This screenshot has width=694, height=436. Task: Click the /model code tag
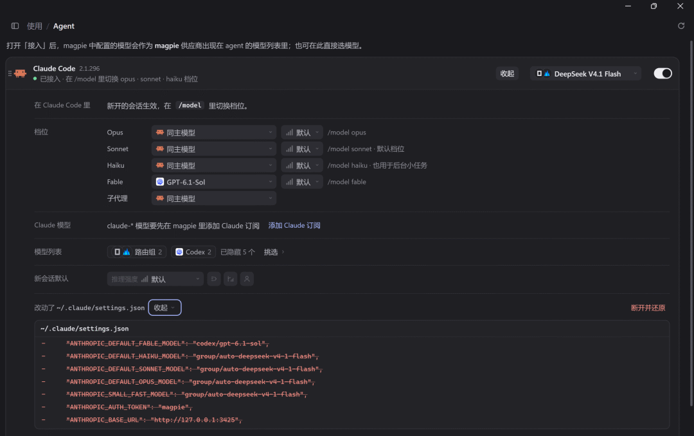[x=190, y=105]
